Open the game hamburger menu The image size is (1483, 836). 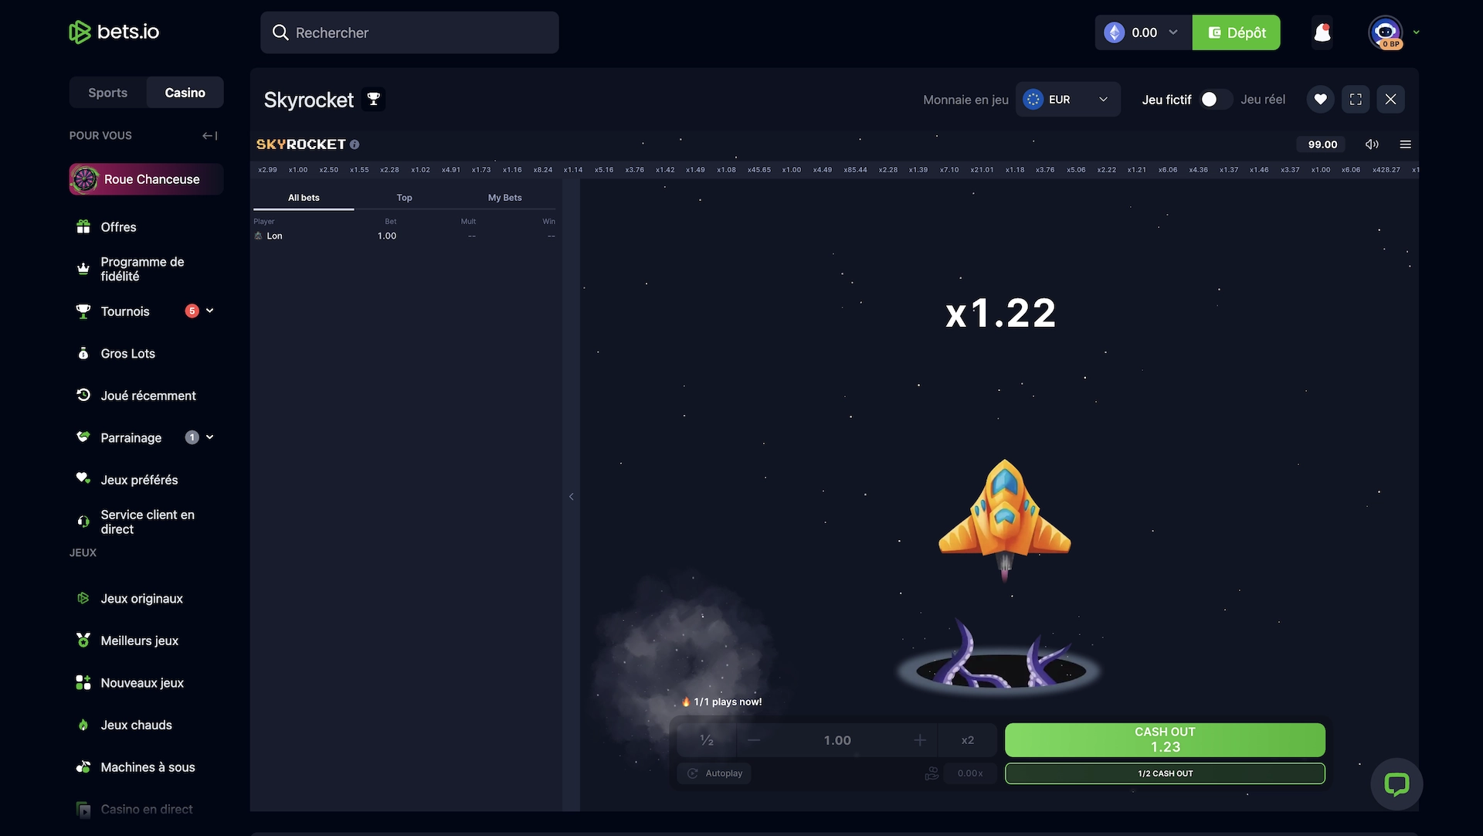pyautogui.click(x=1405, y=144)
